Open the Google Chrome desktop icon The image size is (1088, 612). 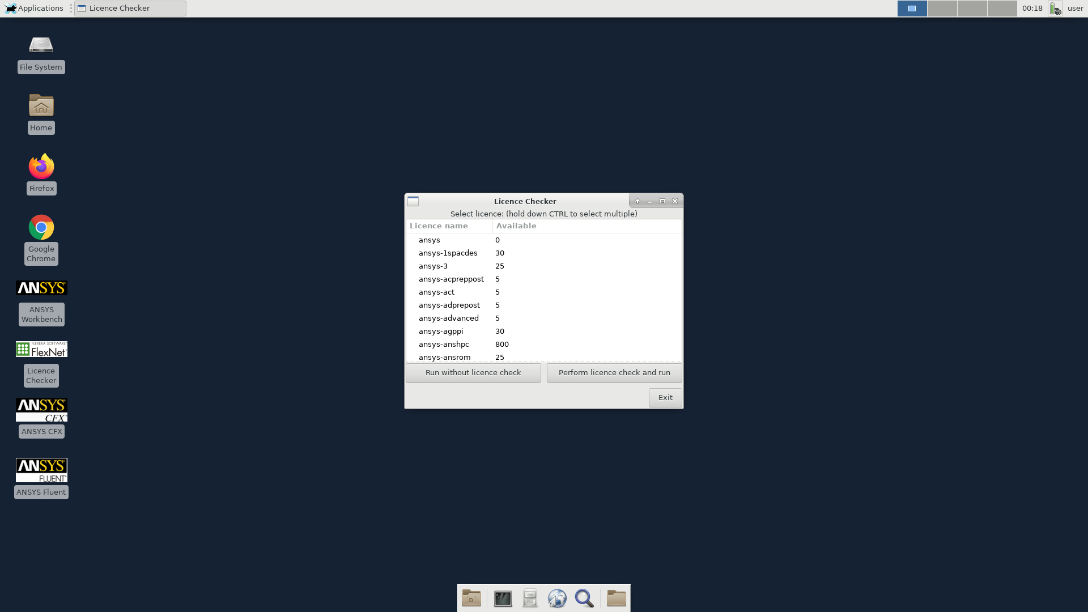click(41, 228)
